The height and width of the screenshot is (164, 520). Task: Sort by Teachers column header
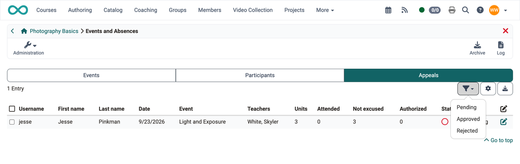(259, 109)
